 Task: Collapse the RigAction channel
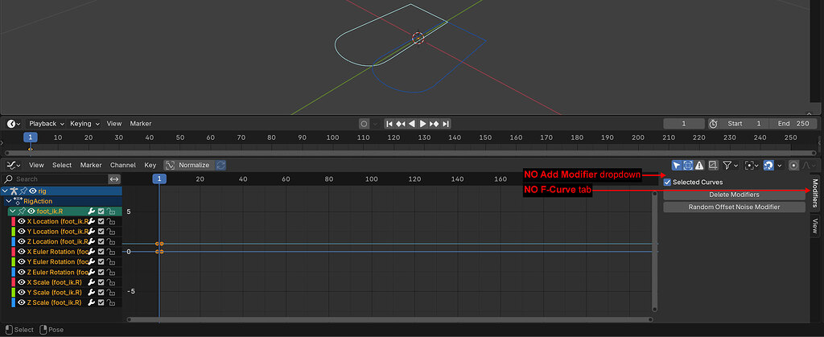click(x=8, y=201)
